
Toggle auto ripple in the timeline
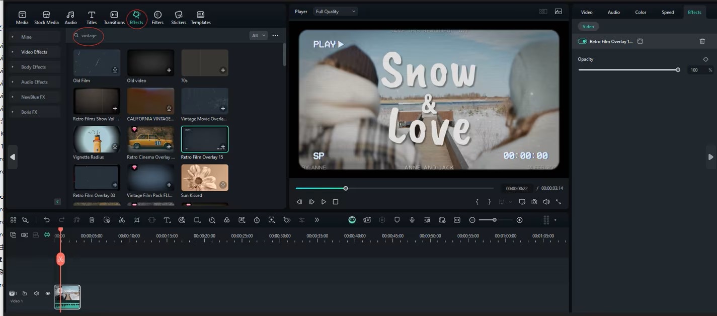pos(47,235)
